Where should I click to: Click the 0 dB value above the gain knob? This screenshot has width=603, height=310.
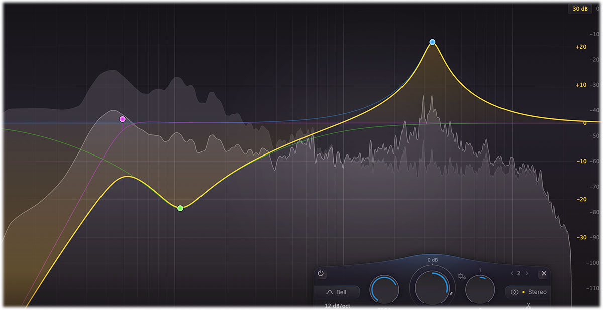pos(433,260)
